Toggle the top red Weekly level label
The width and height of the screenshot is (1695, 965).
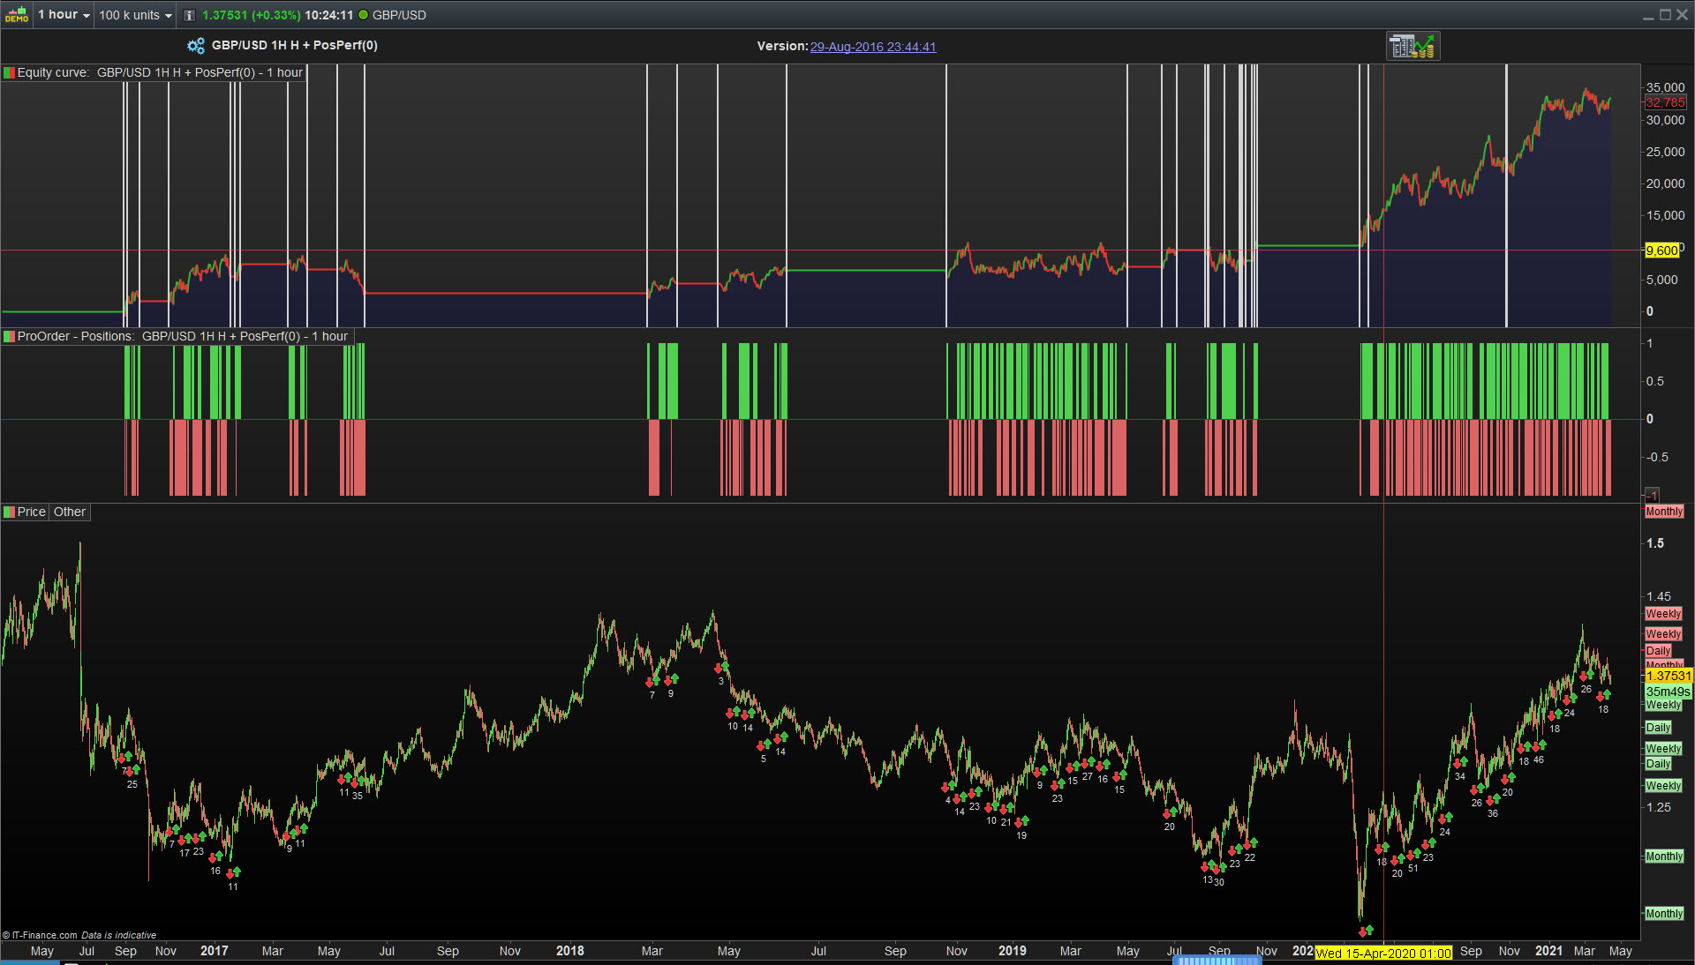coord(1663,614)
